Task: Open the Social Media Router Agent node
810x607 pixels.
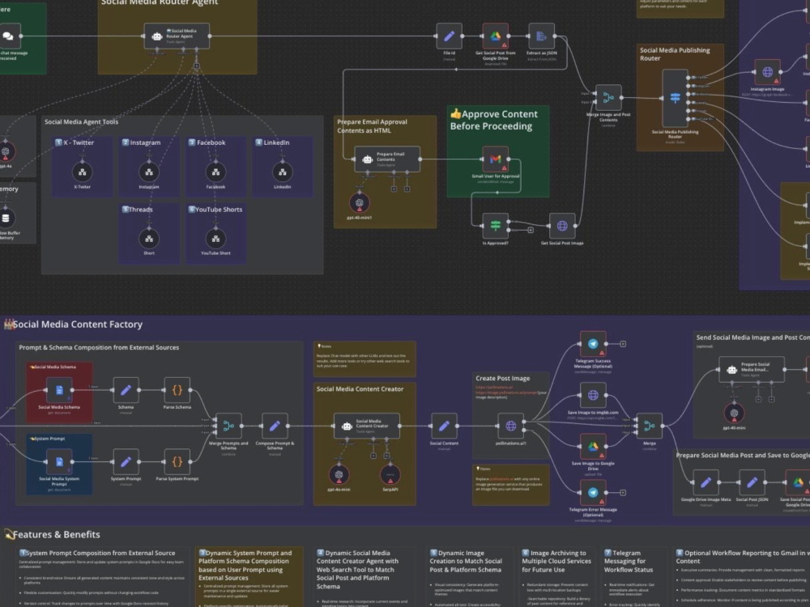Action: [x=177, y=36]
